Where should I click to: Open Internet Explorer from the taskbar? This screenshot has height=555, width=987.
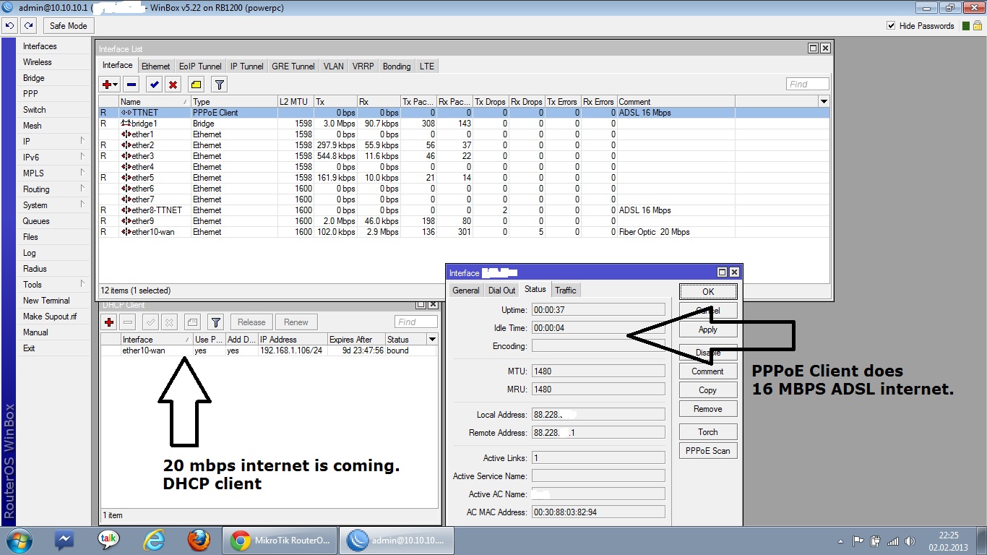tap(154, 540)
